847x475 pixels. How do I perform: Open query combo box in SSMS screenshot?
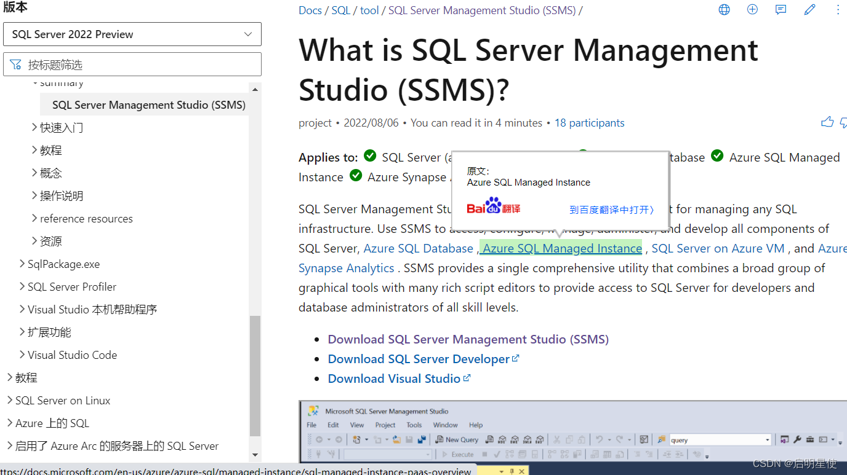(x=720, y=440)
